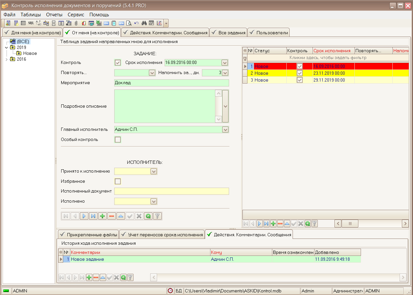Open the Прикрепленные файлы bottom tab

(88, 235)
